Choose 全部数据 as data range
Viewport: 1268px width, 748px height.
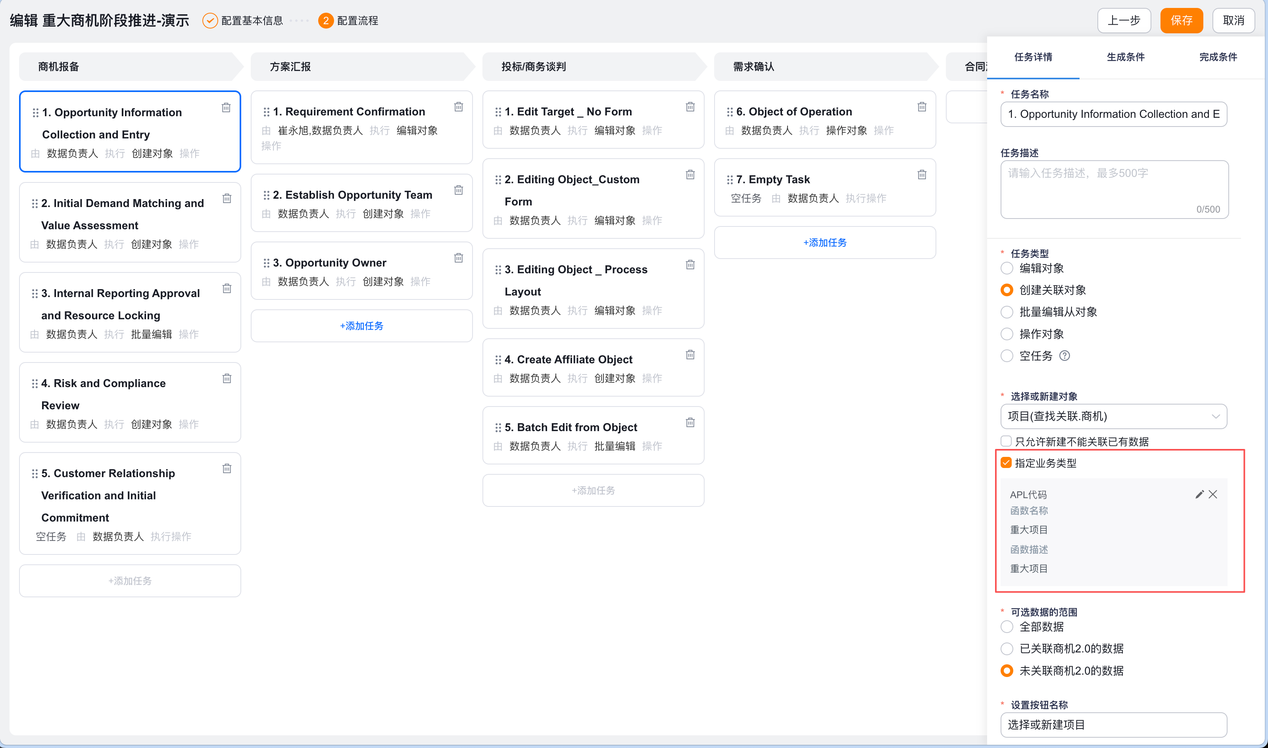click(x=1006, y=627)
